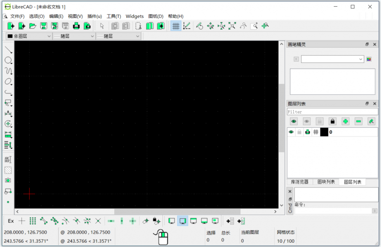
Task: Hide all layers with greyed eye button
Action: click(x=307, y=121)
